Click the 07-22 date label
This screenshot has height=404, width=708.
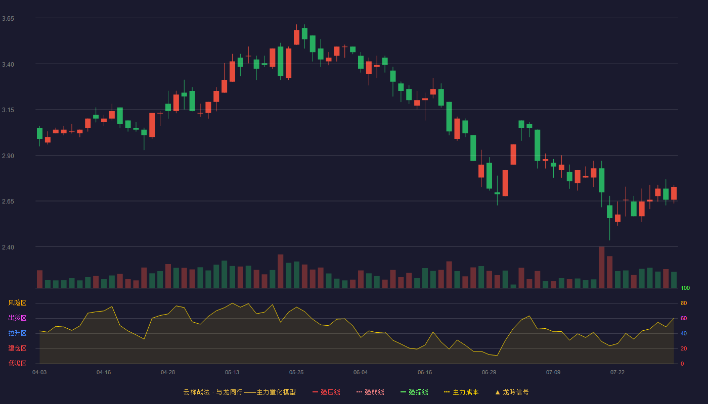(617, 372)
